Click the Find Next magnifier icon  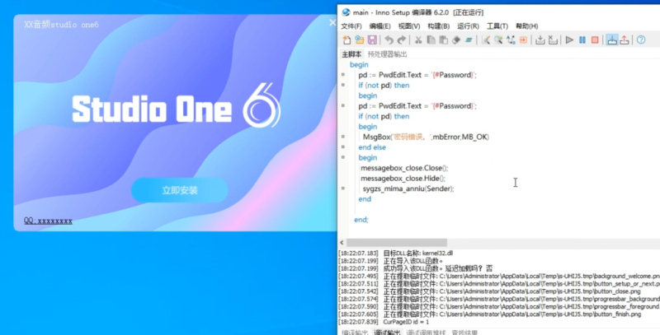tap(498, 40)
